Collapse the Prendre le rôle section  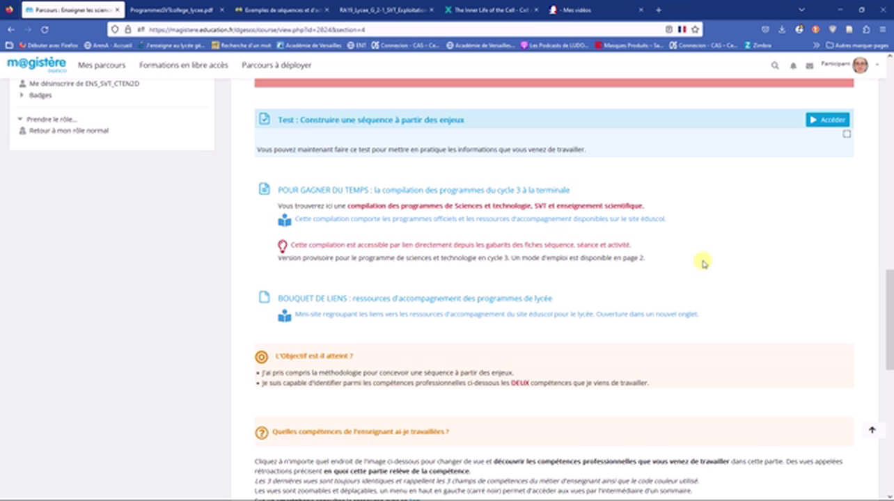coord(20,118)
